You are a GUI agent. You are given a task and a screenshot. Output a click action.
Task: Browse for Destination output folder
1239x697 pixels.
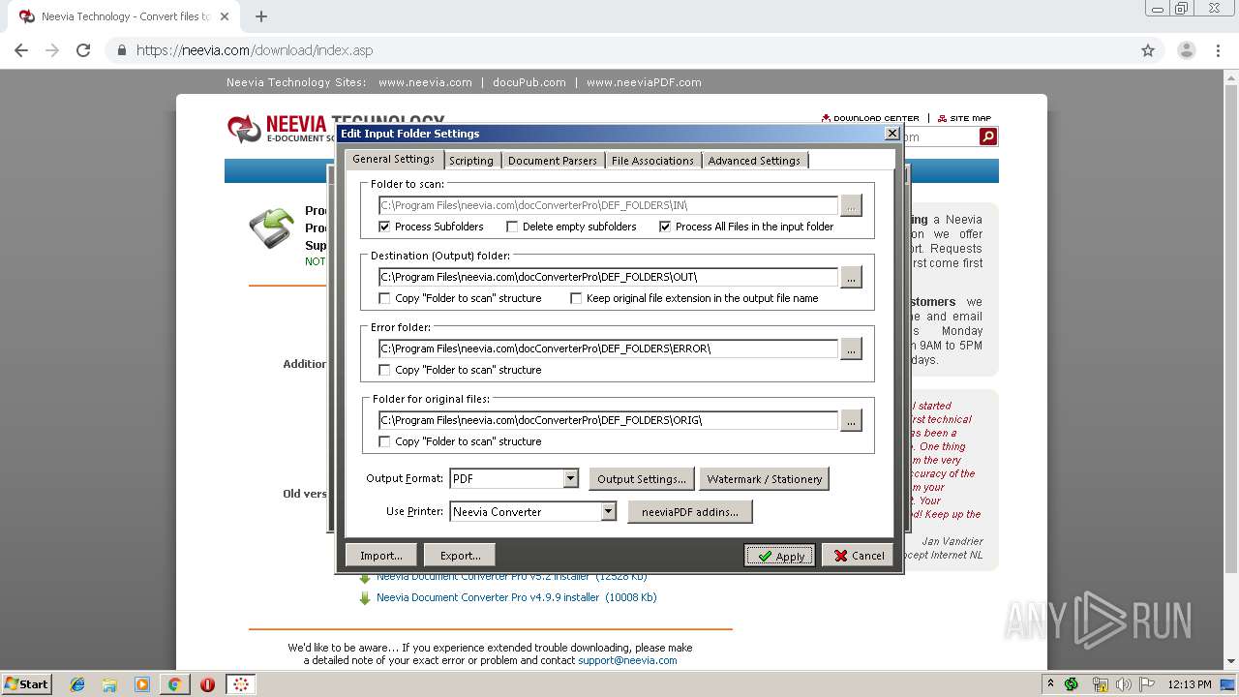click(x=851, y=277)
